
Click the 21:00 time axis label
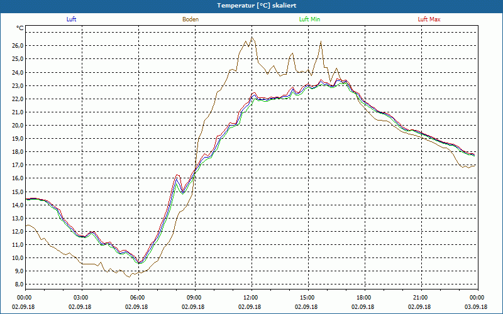[421, 298]
